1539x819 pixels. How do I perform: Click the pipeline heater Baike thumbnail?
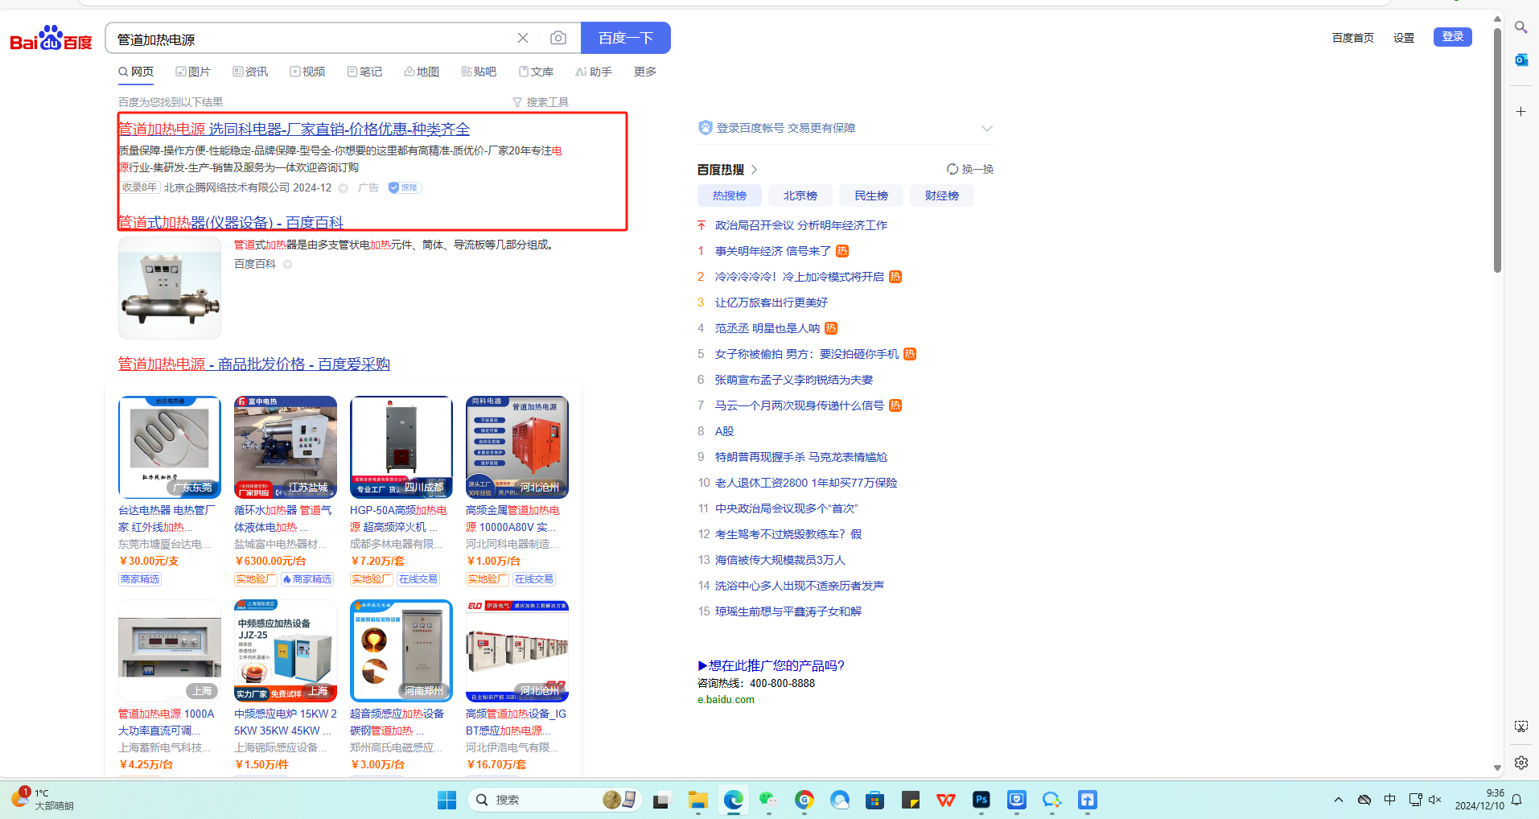pos(170,287)
